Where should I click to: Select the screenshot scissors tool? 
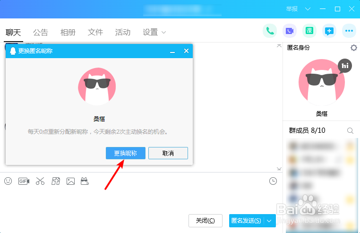tap(40, 181)
